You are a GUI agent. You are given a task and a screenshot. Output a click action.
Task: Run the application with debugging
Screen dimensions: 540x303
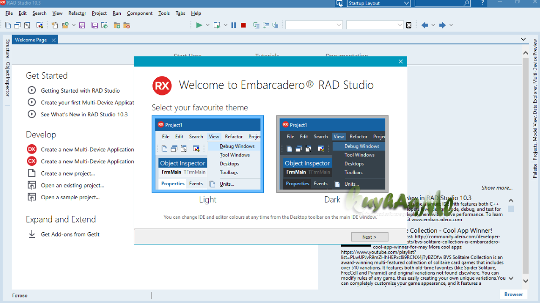tap(199, 25)
